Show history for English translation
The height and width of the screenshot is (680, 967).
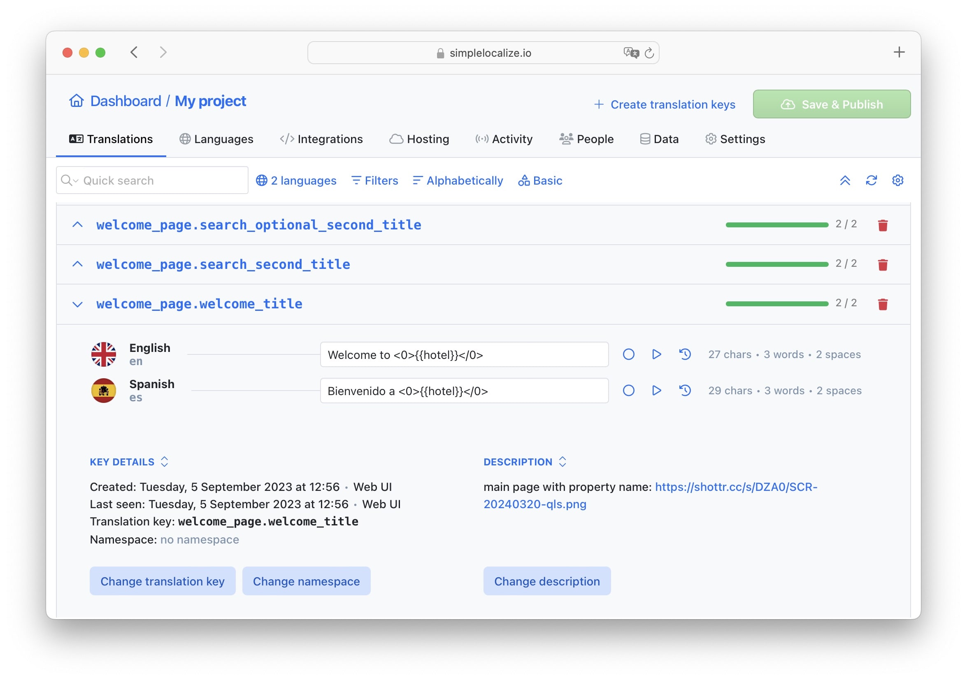(685, 354)
